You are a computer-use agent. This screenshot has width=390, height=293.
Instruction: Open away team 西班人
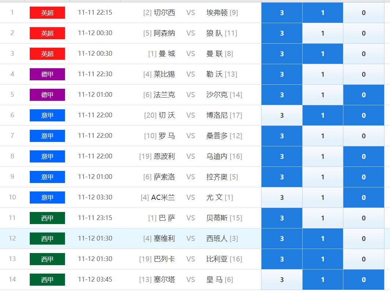(x=217, y=238)
